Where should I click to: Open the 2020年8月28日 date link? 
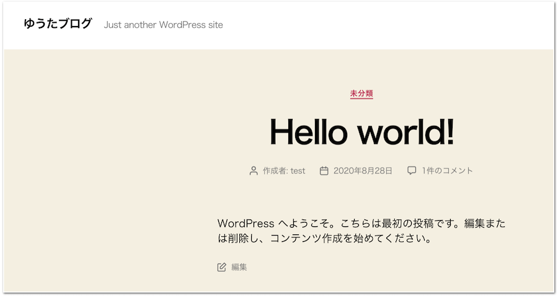[x=363, y=171]
